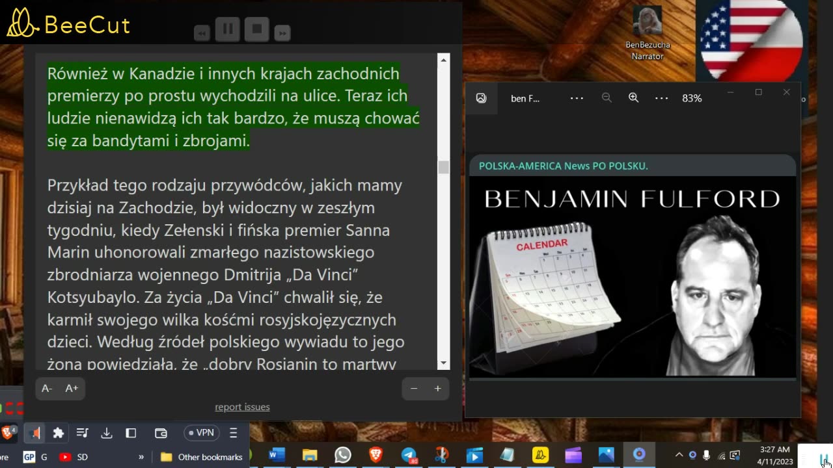This screenshot has height=468, width=833.
Task: Open WhatsApp from the taskbar
Action: [x=343, y=455]
